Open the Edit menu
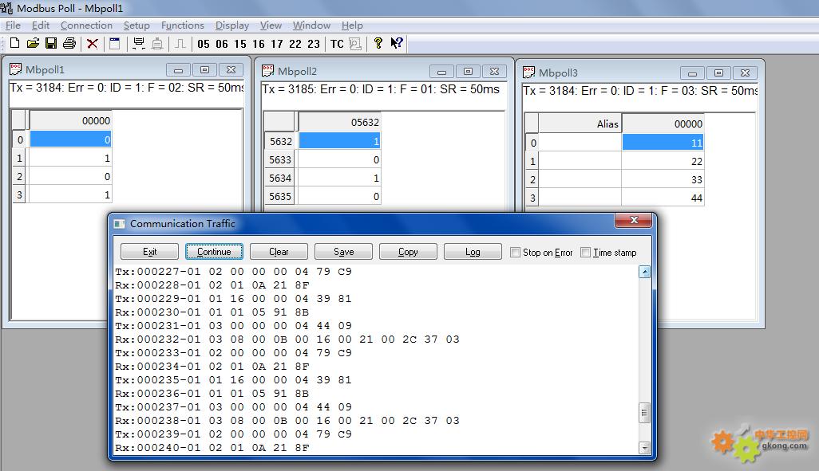Screen dimensions: 819x471 coord(40,25)
